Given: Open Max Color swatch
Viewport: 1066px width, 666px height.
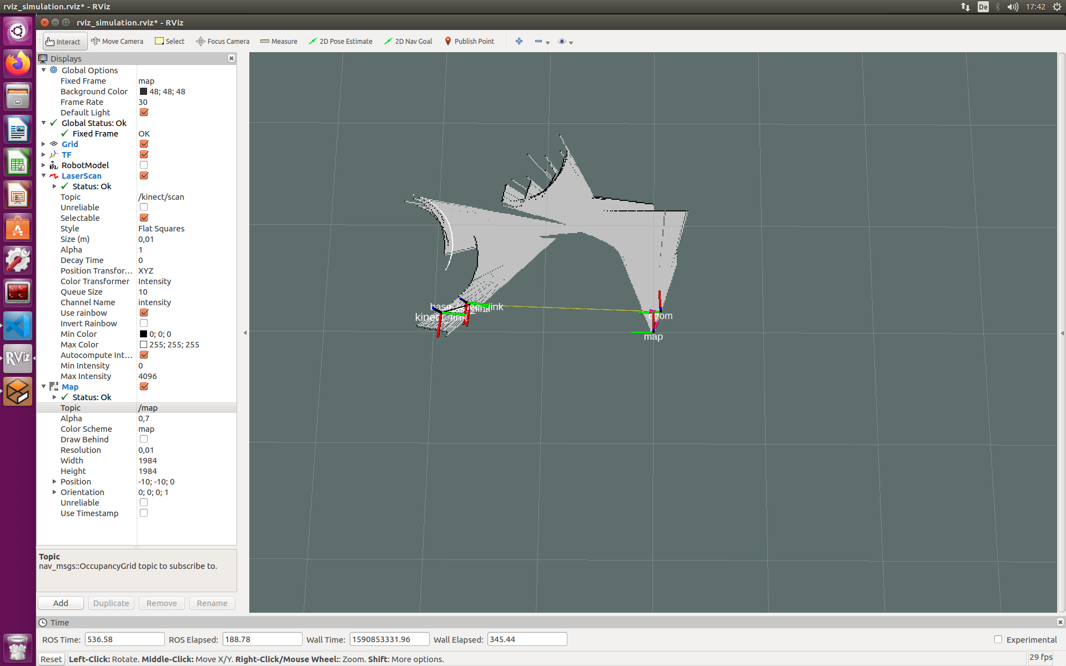Looking at the screenshot, I should pos(143,345).
